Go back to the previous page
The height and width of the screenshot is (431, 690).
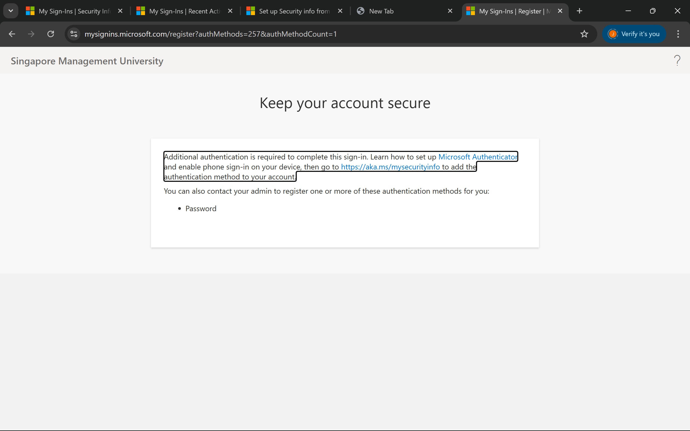point(12,34)
